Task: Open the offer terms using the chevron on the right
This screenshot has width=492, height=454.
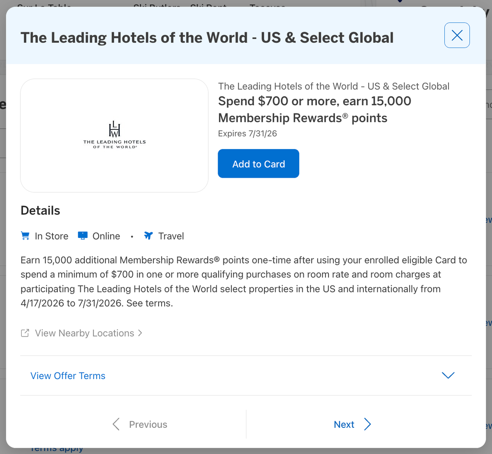Action: [x=448, y=375]
